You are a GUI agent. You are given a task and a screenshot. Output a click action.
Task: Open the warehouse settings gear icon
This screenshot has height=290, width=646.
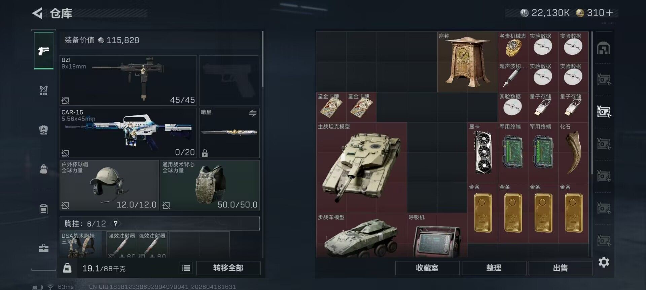click(604, 262)
